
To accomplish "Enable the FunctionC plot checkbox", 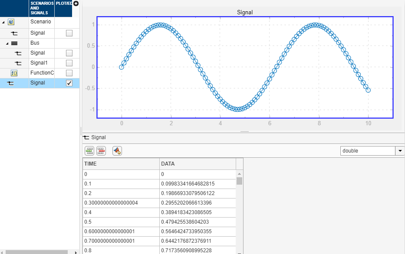I will point(69,73).
